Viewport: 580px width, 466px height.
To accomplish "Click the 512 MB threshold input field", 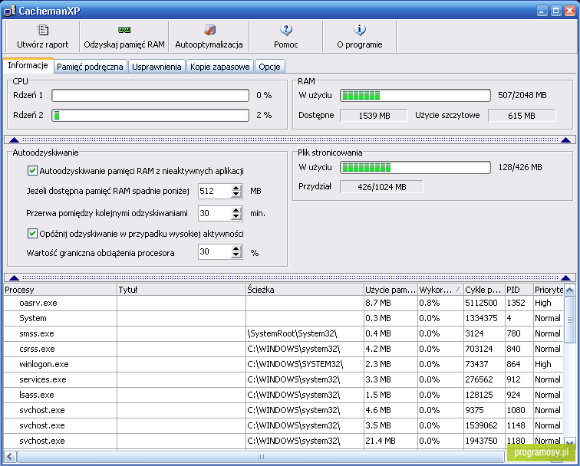I will pos(215,191).
